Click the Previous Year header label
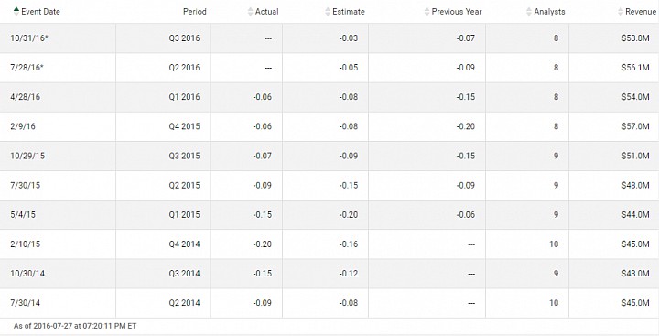659x336 pixels. 457,12
